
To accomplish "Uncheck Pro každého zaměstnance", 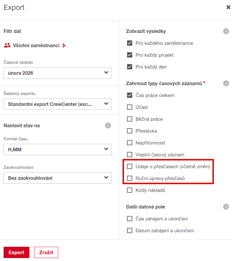I will (130, 43).
